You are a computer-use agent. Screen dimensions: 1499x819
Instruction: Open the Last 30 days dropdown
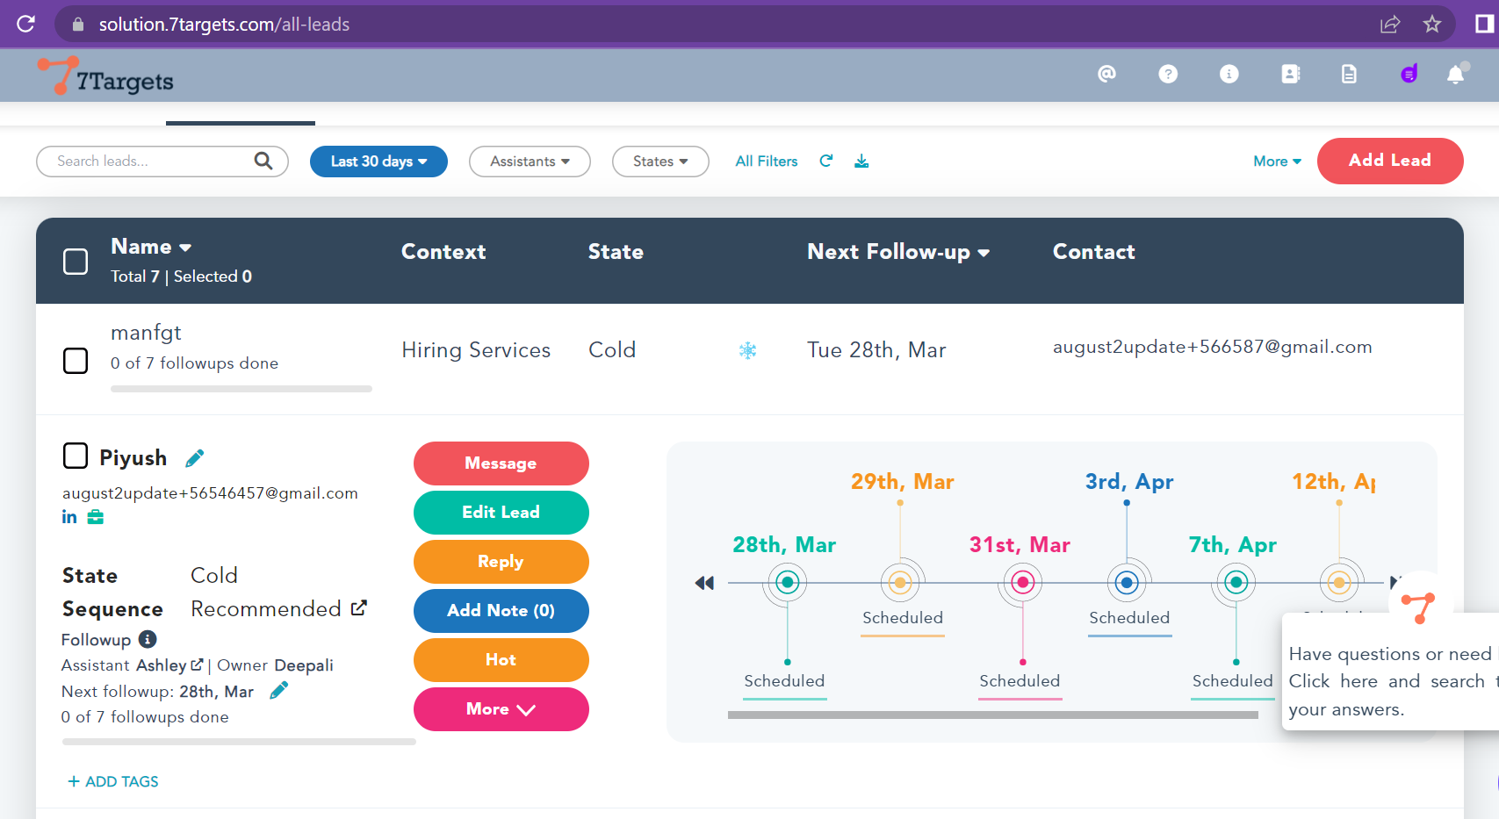[x=378, y=162]
